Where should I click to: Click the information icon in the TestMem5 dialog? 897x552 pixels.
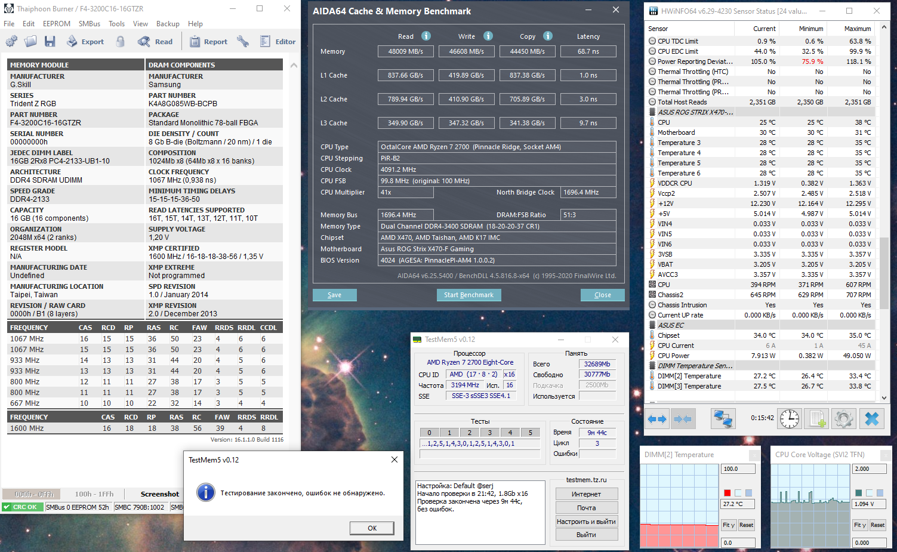(x=206, y=492)
